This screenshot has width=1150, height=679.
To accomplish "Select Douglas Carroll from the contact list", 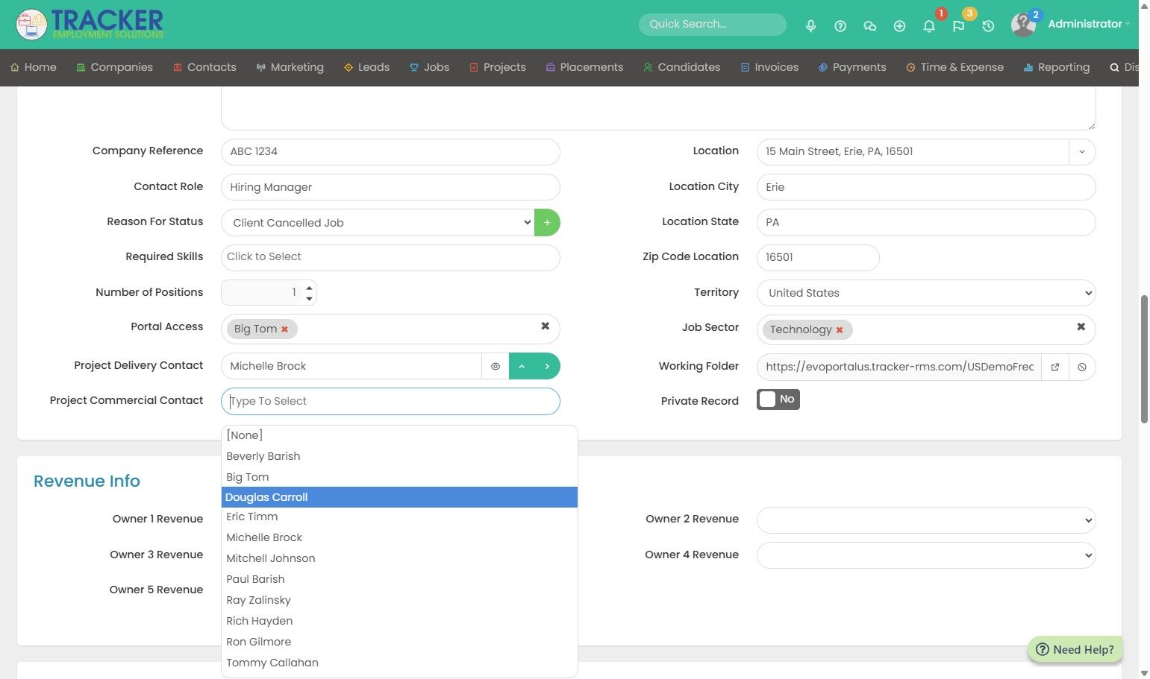I will pos(399,497).
